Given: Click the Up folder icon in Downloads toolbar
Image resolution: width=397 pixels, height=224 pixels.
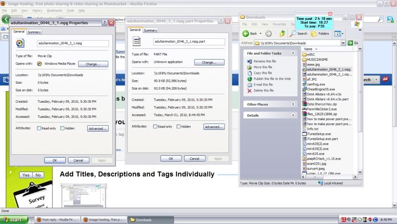Looking at the screenshot, I should 283,33.
